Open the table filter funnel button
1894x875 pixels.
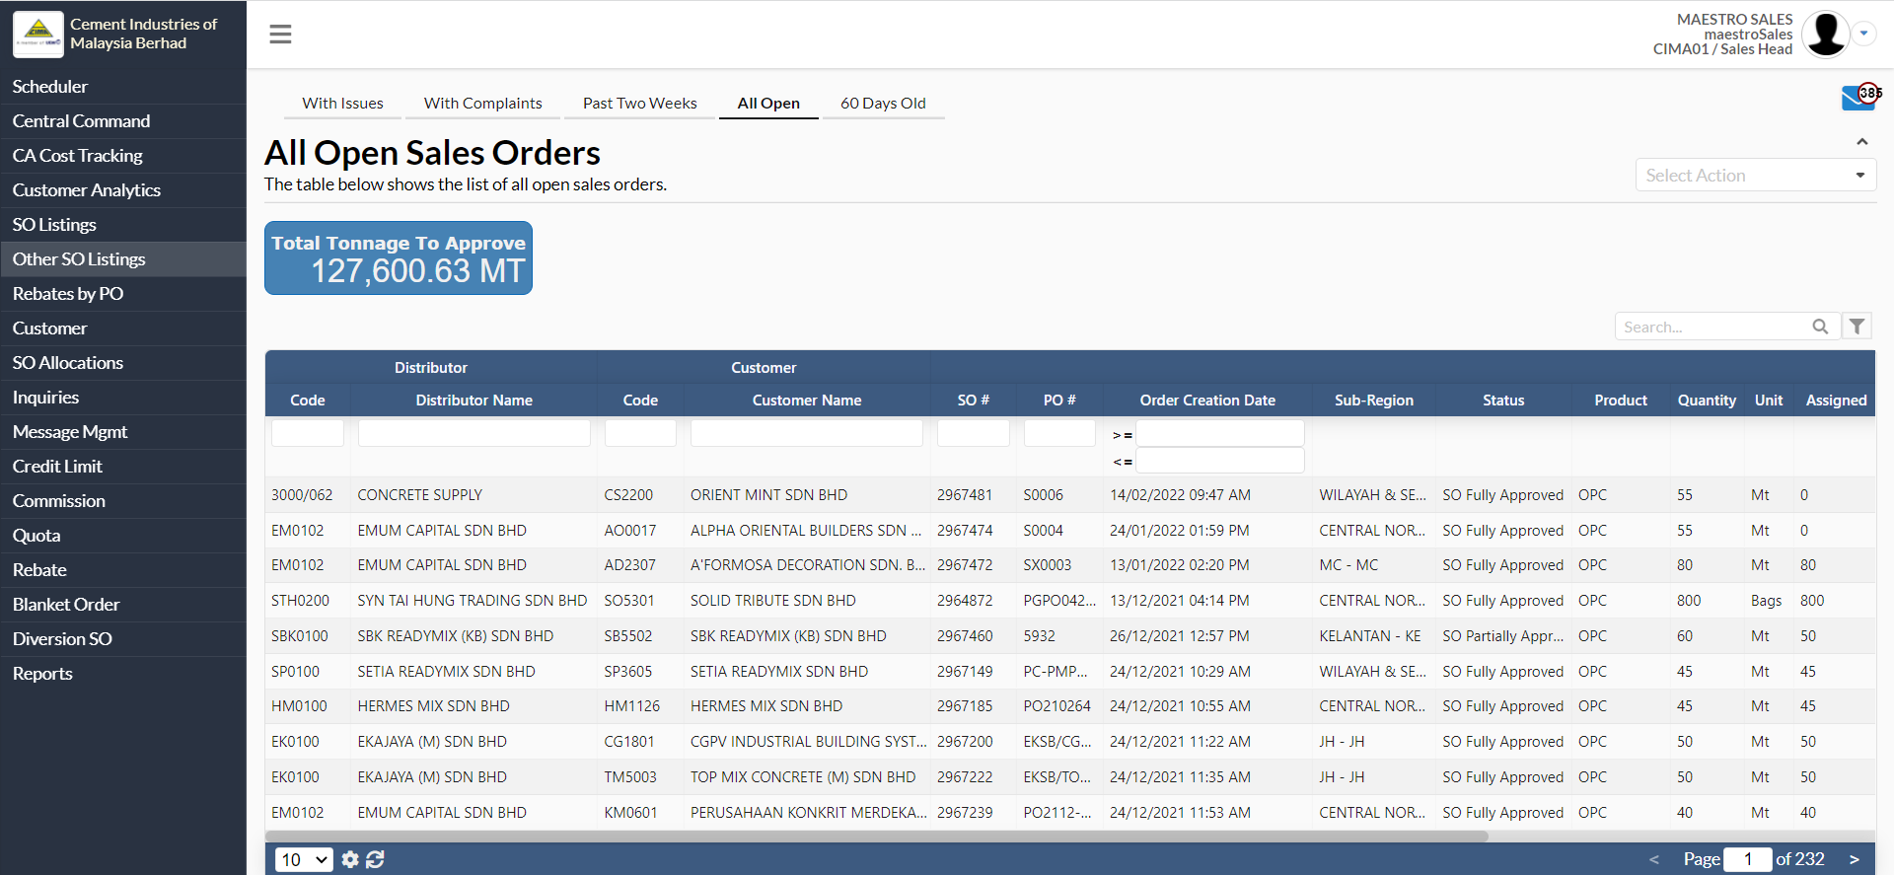[x=1857, y=327]
